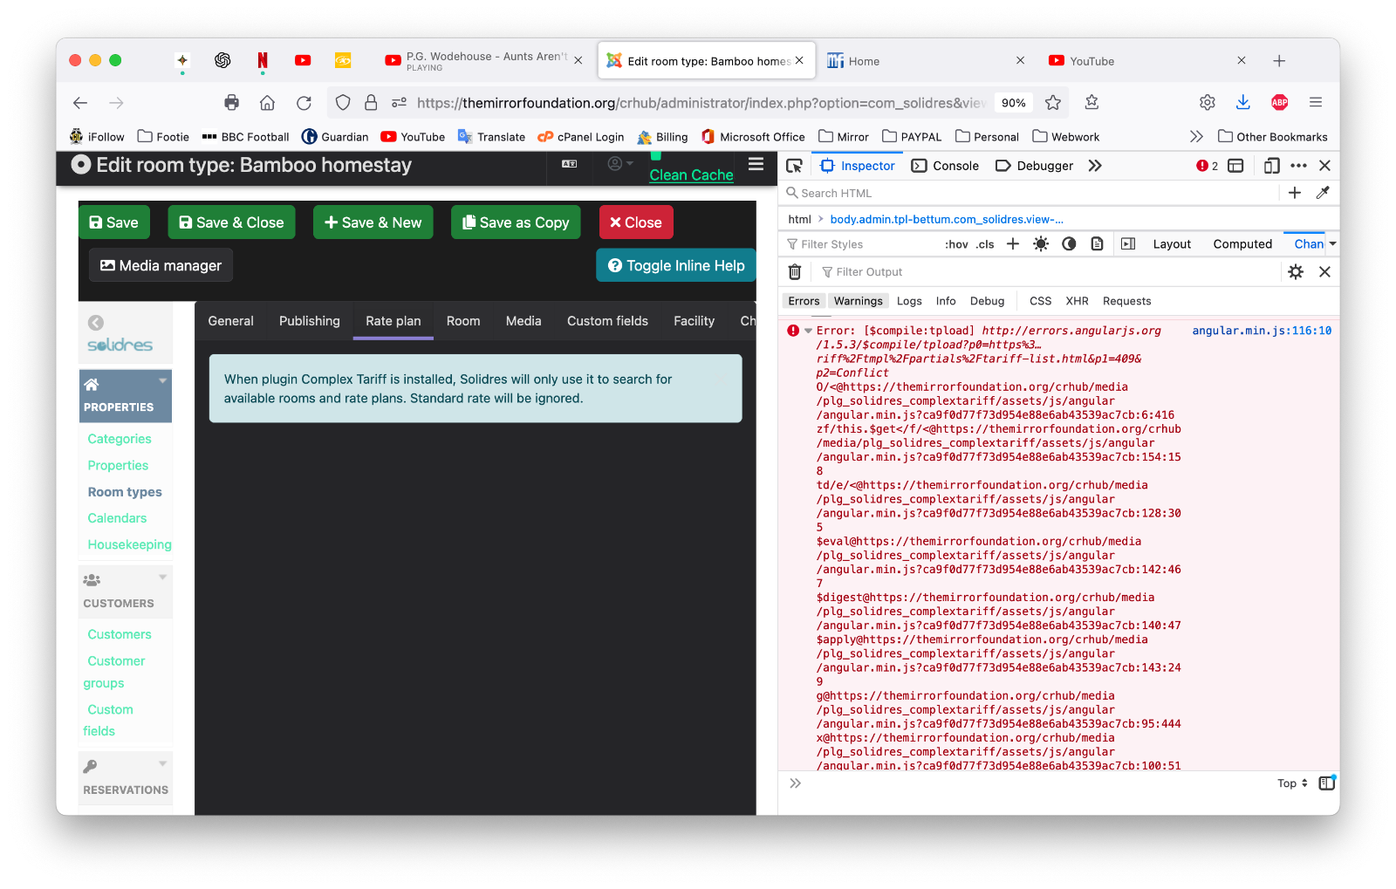1396x889 pixels.
Task: Show more DevTools tabs chevron
Action: [x=1095, y=166]
